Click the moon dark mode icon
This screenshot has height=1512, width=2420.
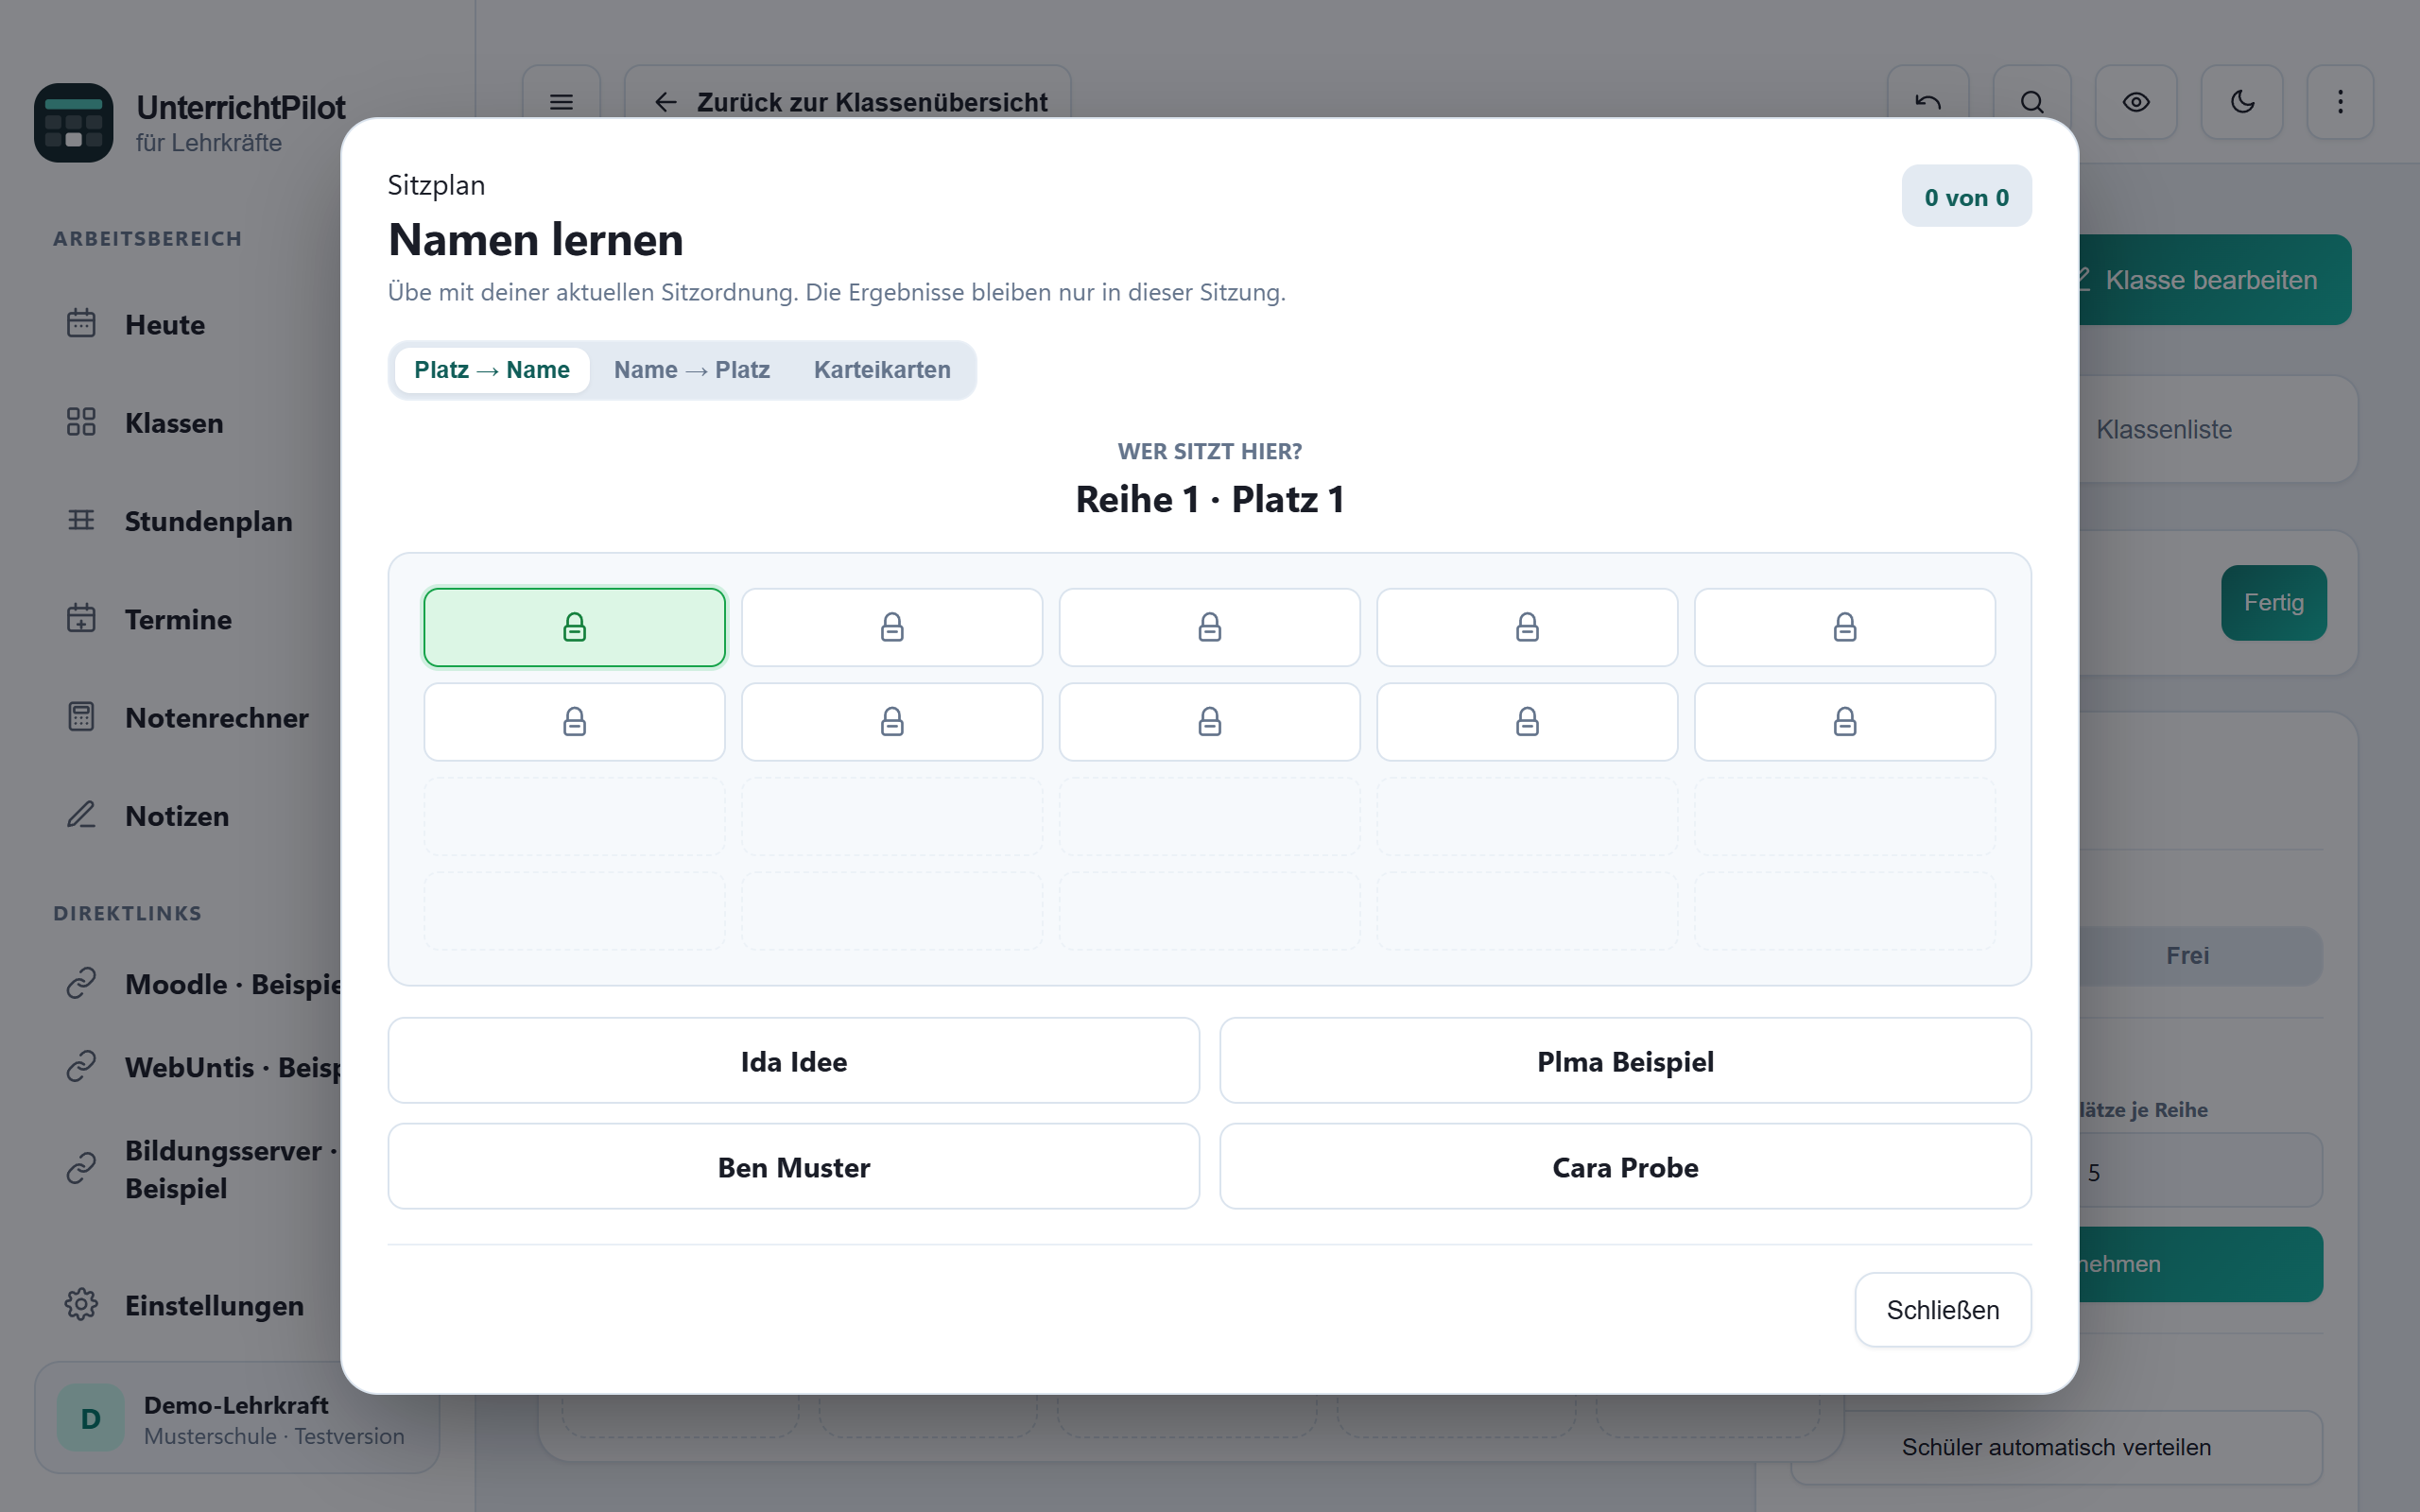tap(2242, 102)
